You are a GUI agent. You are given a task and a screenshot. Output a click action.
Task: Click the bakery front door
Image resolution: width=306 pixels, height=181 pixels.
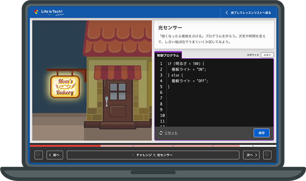point(118,100)
